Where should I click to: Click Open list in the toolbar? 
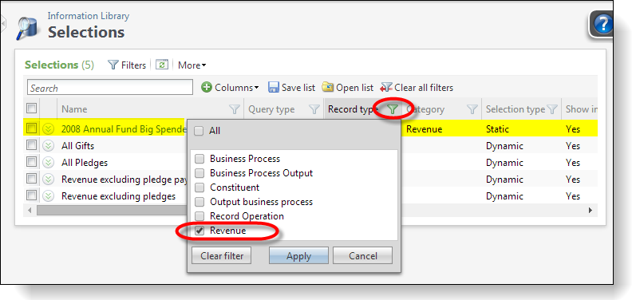[x=347, y=88]
